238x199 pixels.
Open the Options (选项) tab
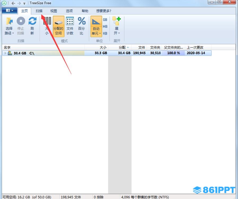[x=69, y=11]
